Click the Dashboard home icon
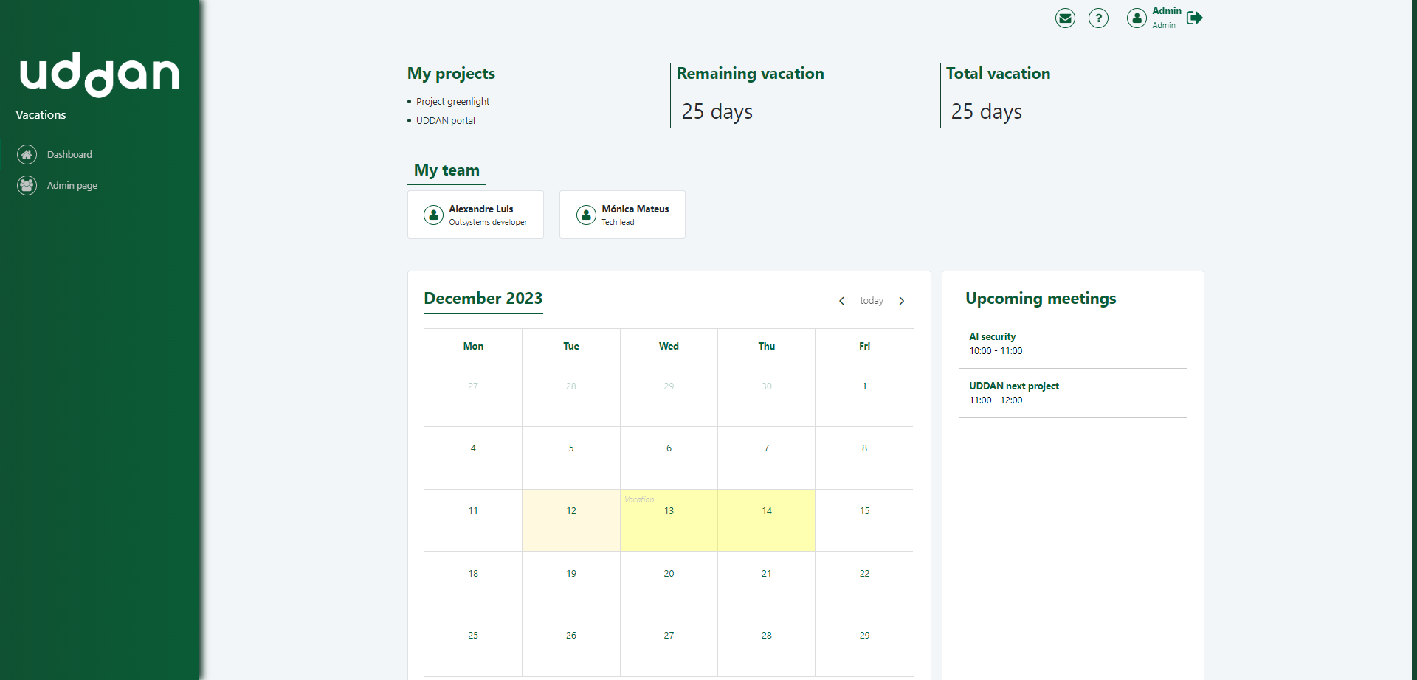The height and width of the screenshot is (680, 1417). tap(27, 154)
